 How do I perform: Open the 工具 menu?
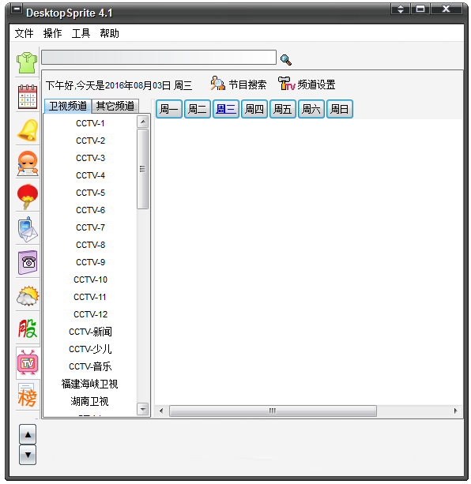click(81, 33)
